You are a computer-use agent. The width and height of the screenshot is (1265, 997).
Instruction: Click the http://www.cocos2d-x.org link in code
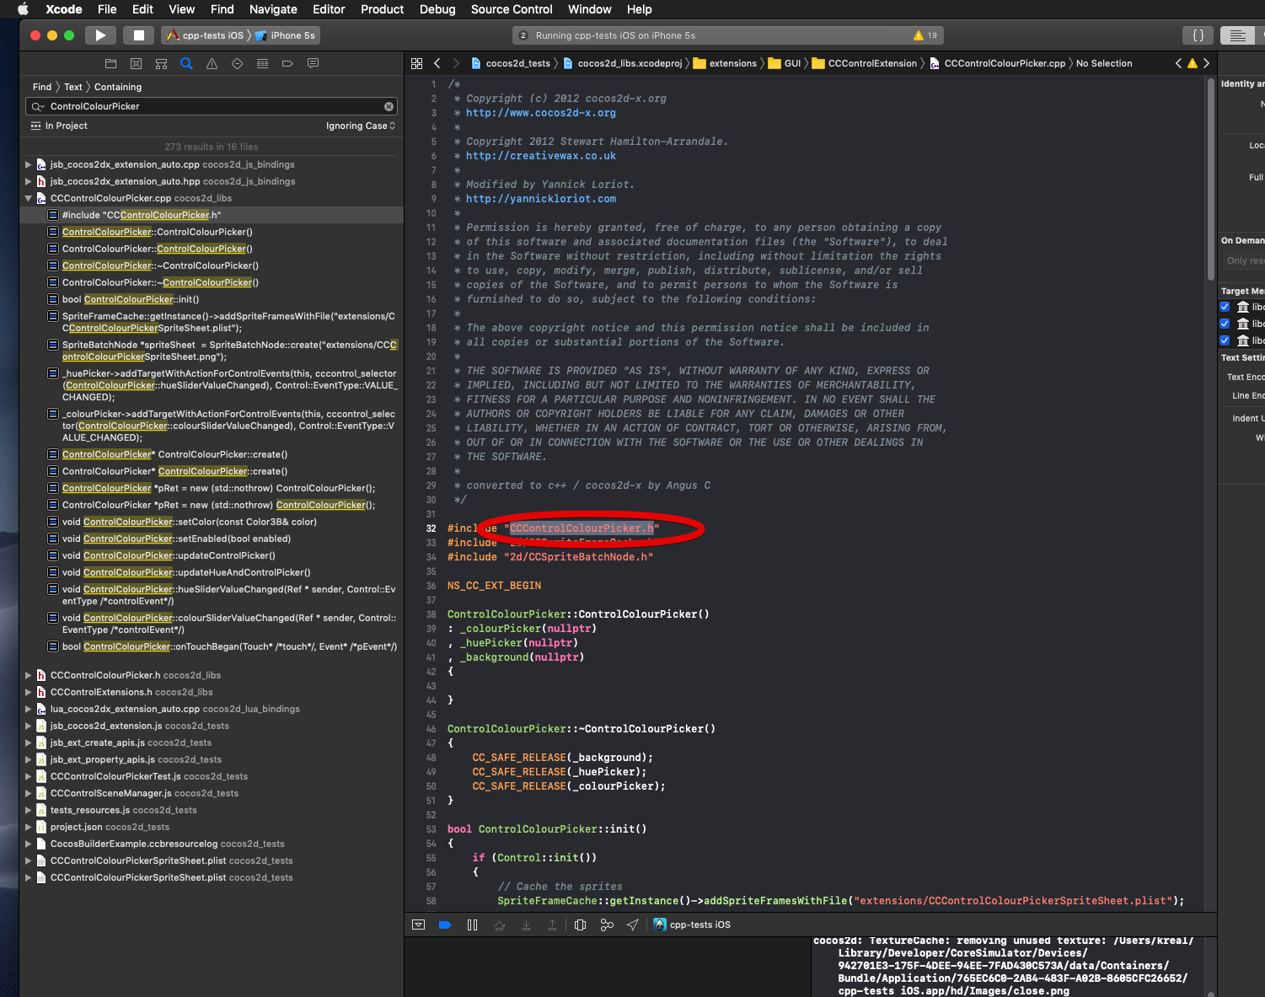tap(540, 113)
